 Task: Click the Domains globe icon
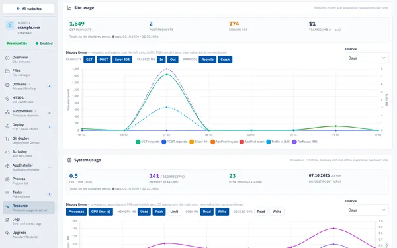point(7,85)
